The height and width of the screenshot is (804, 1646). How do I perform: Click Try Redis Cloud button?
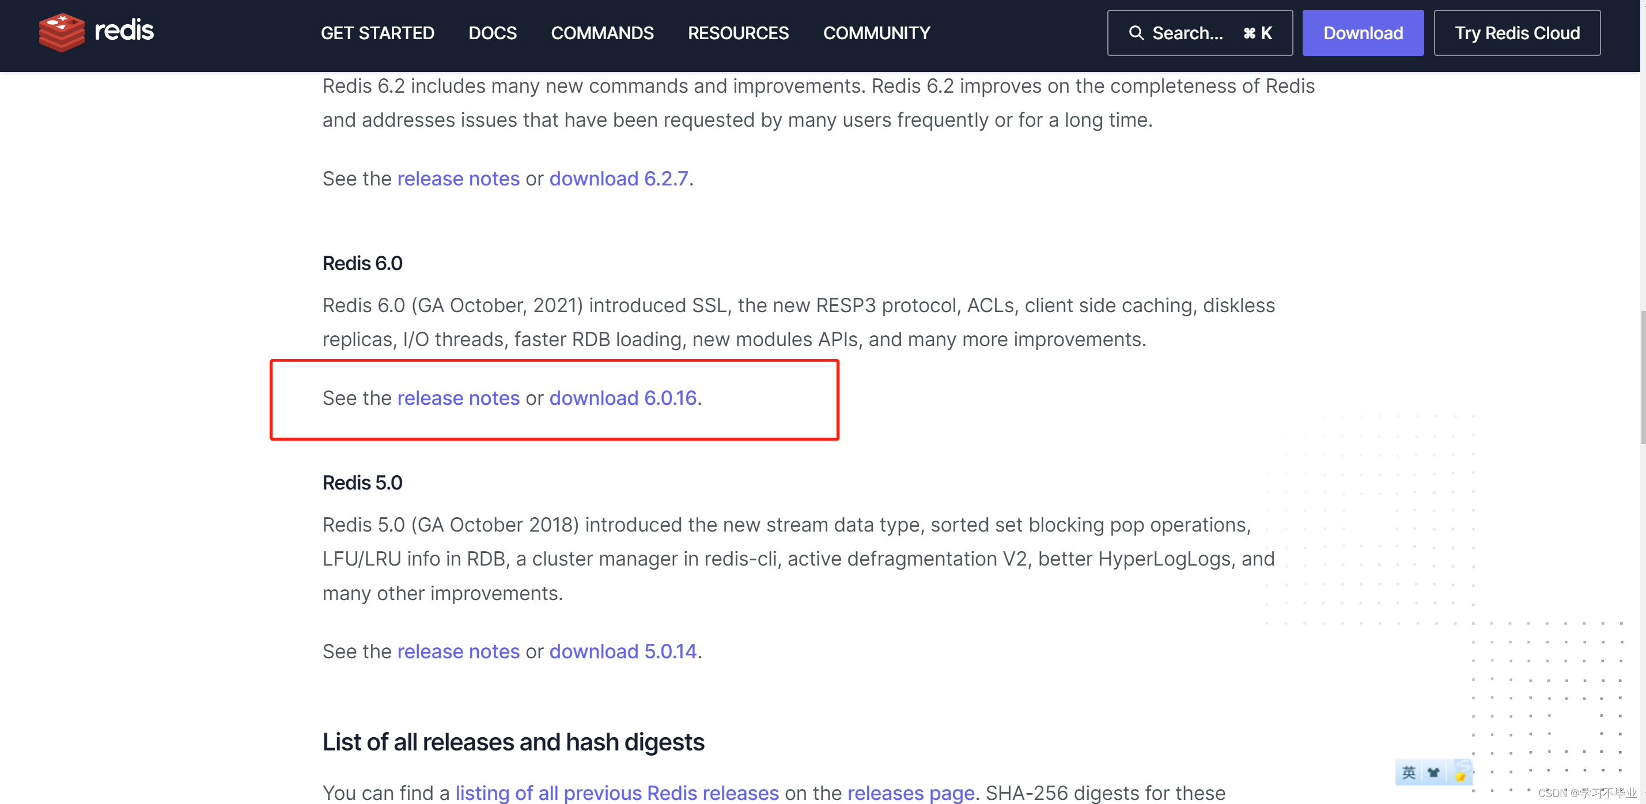coord(1517,33)
